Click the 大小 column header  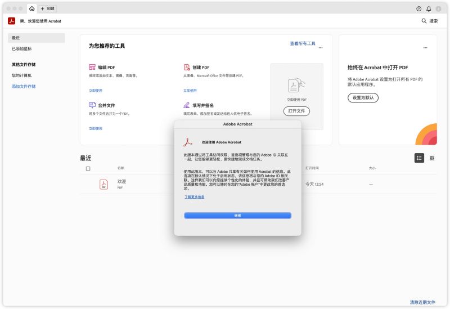coord(372,168)
